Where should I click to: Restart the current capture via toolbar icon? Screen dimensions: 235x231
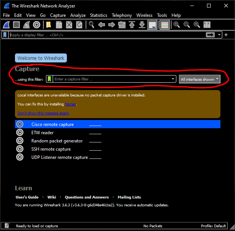[27, 25]
